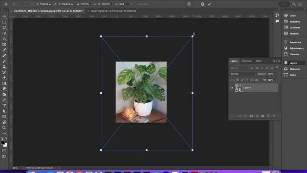307x173 pixels.
Task: Toggle relative positioning triangle for reference point
Action: [x=56, y=4]
